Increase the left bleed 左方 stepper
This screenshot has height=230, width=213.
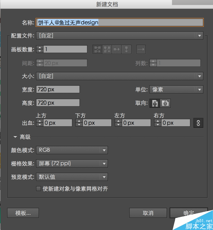[x=118, y=121]
